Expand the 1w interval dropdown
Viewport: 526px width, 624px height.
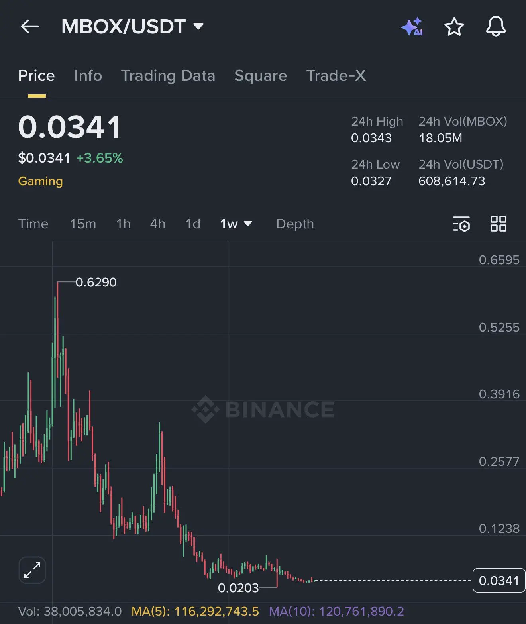(x=236, y=224)
